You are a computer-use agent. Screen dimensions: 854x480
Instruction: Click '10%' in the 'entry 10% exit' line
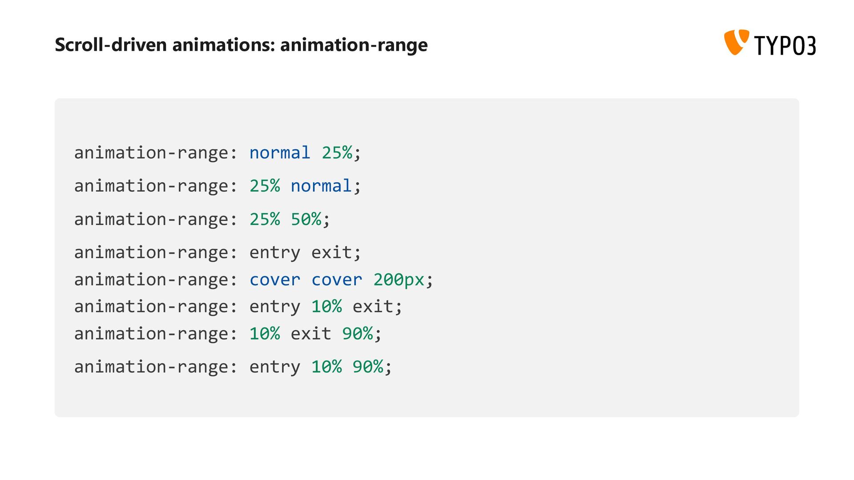tap(326, 306)
